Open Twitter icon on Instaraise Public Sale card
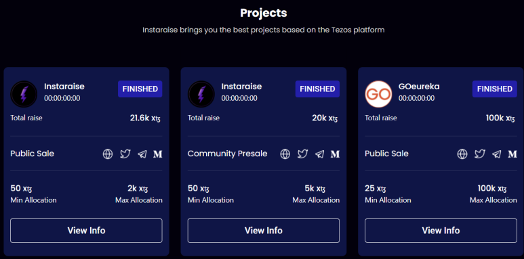This screenshot has width=524, height=259. [x=125, y=154]
